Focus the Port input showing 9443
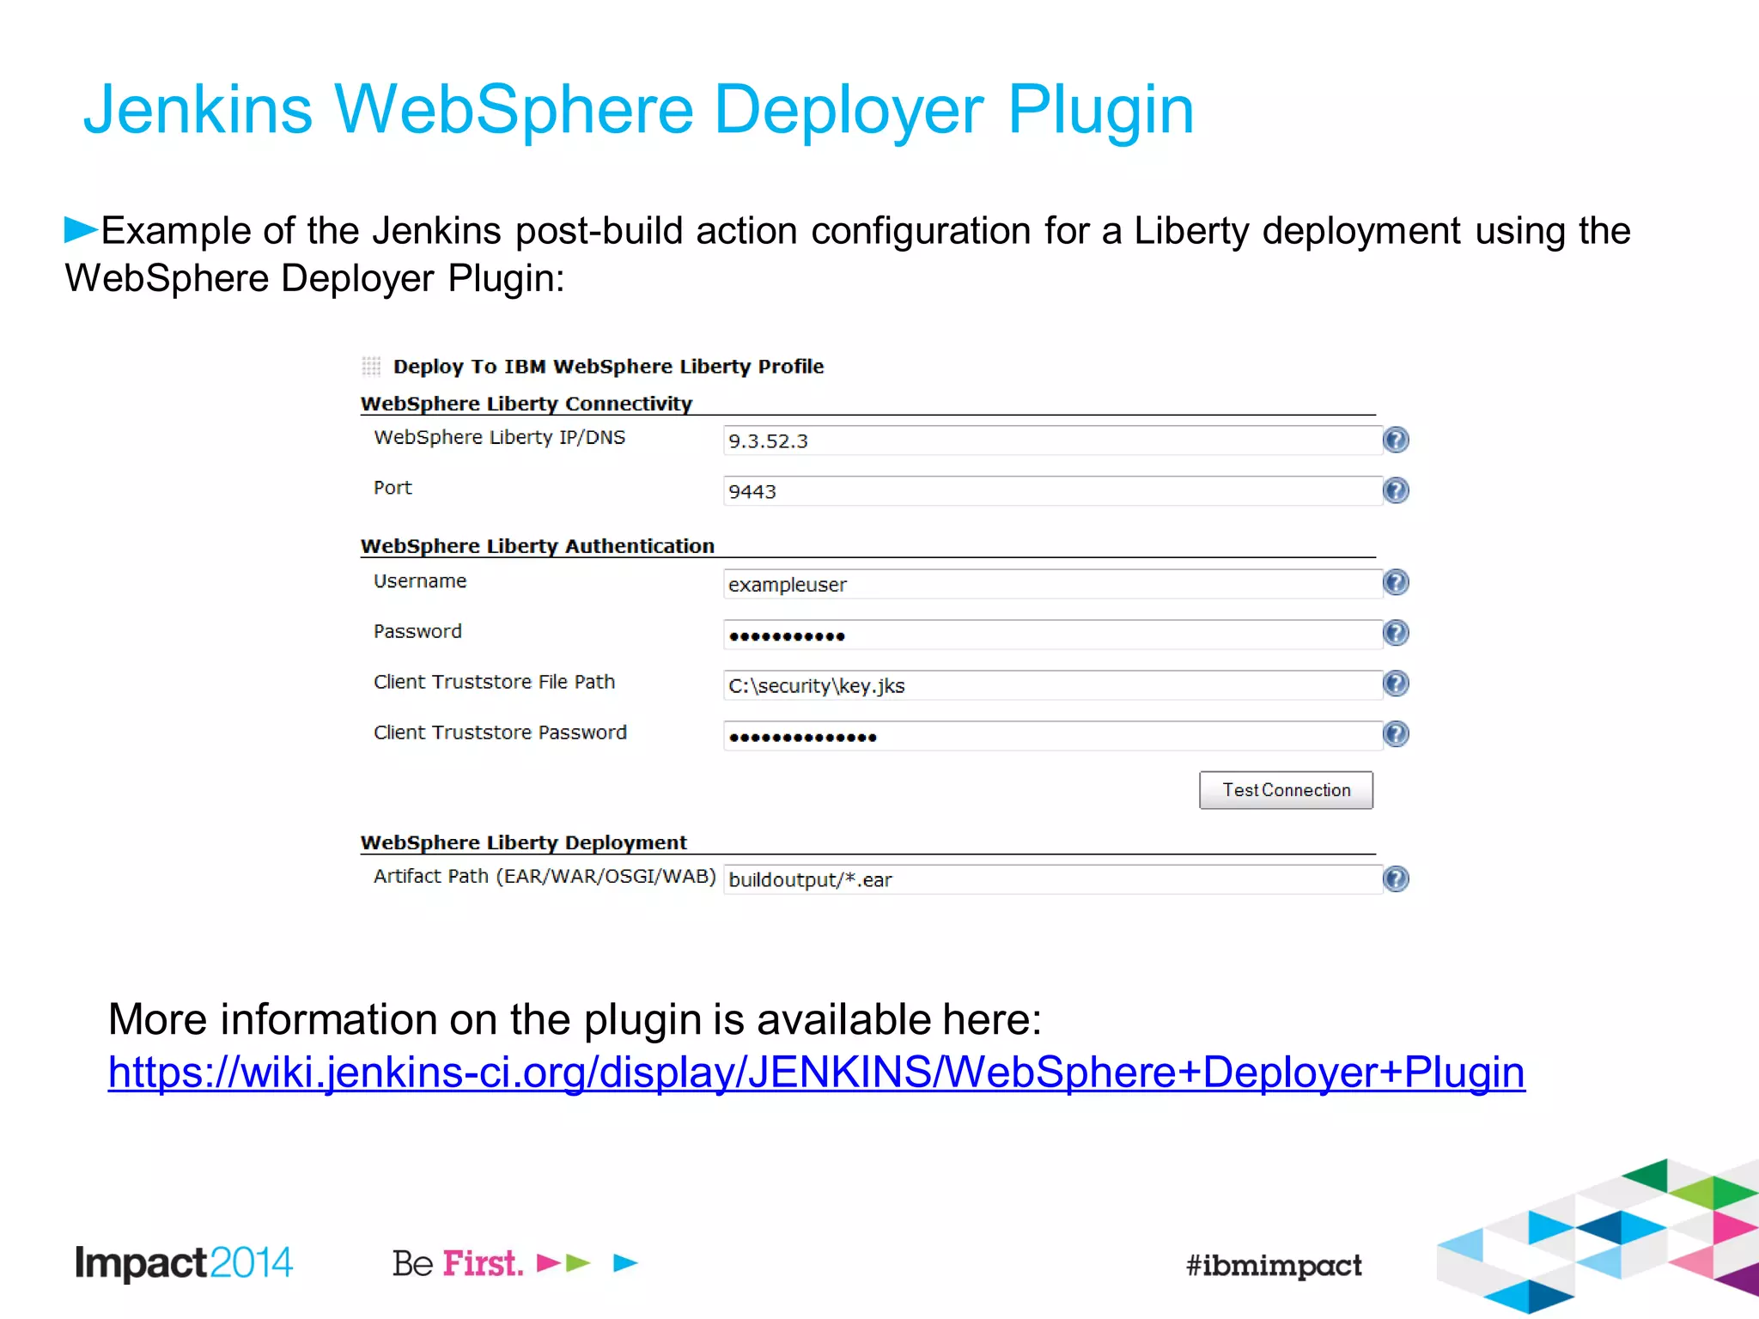The image size is (1759, 1319). 1052,491
